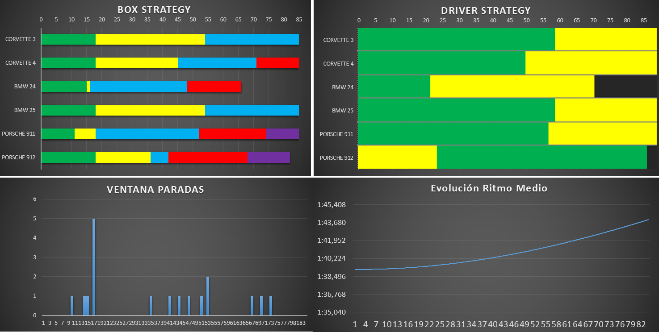Viewport: 659px width, 332px height.
Task: Select Corvette 4 blue segment in Box Strategy
Action: point(217,63)
